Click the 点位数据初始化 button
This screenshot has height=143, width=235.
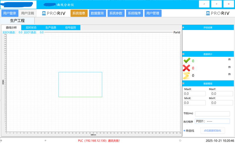pyautogui.click(x=213, y=131)
